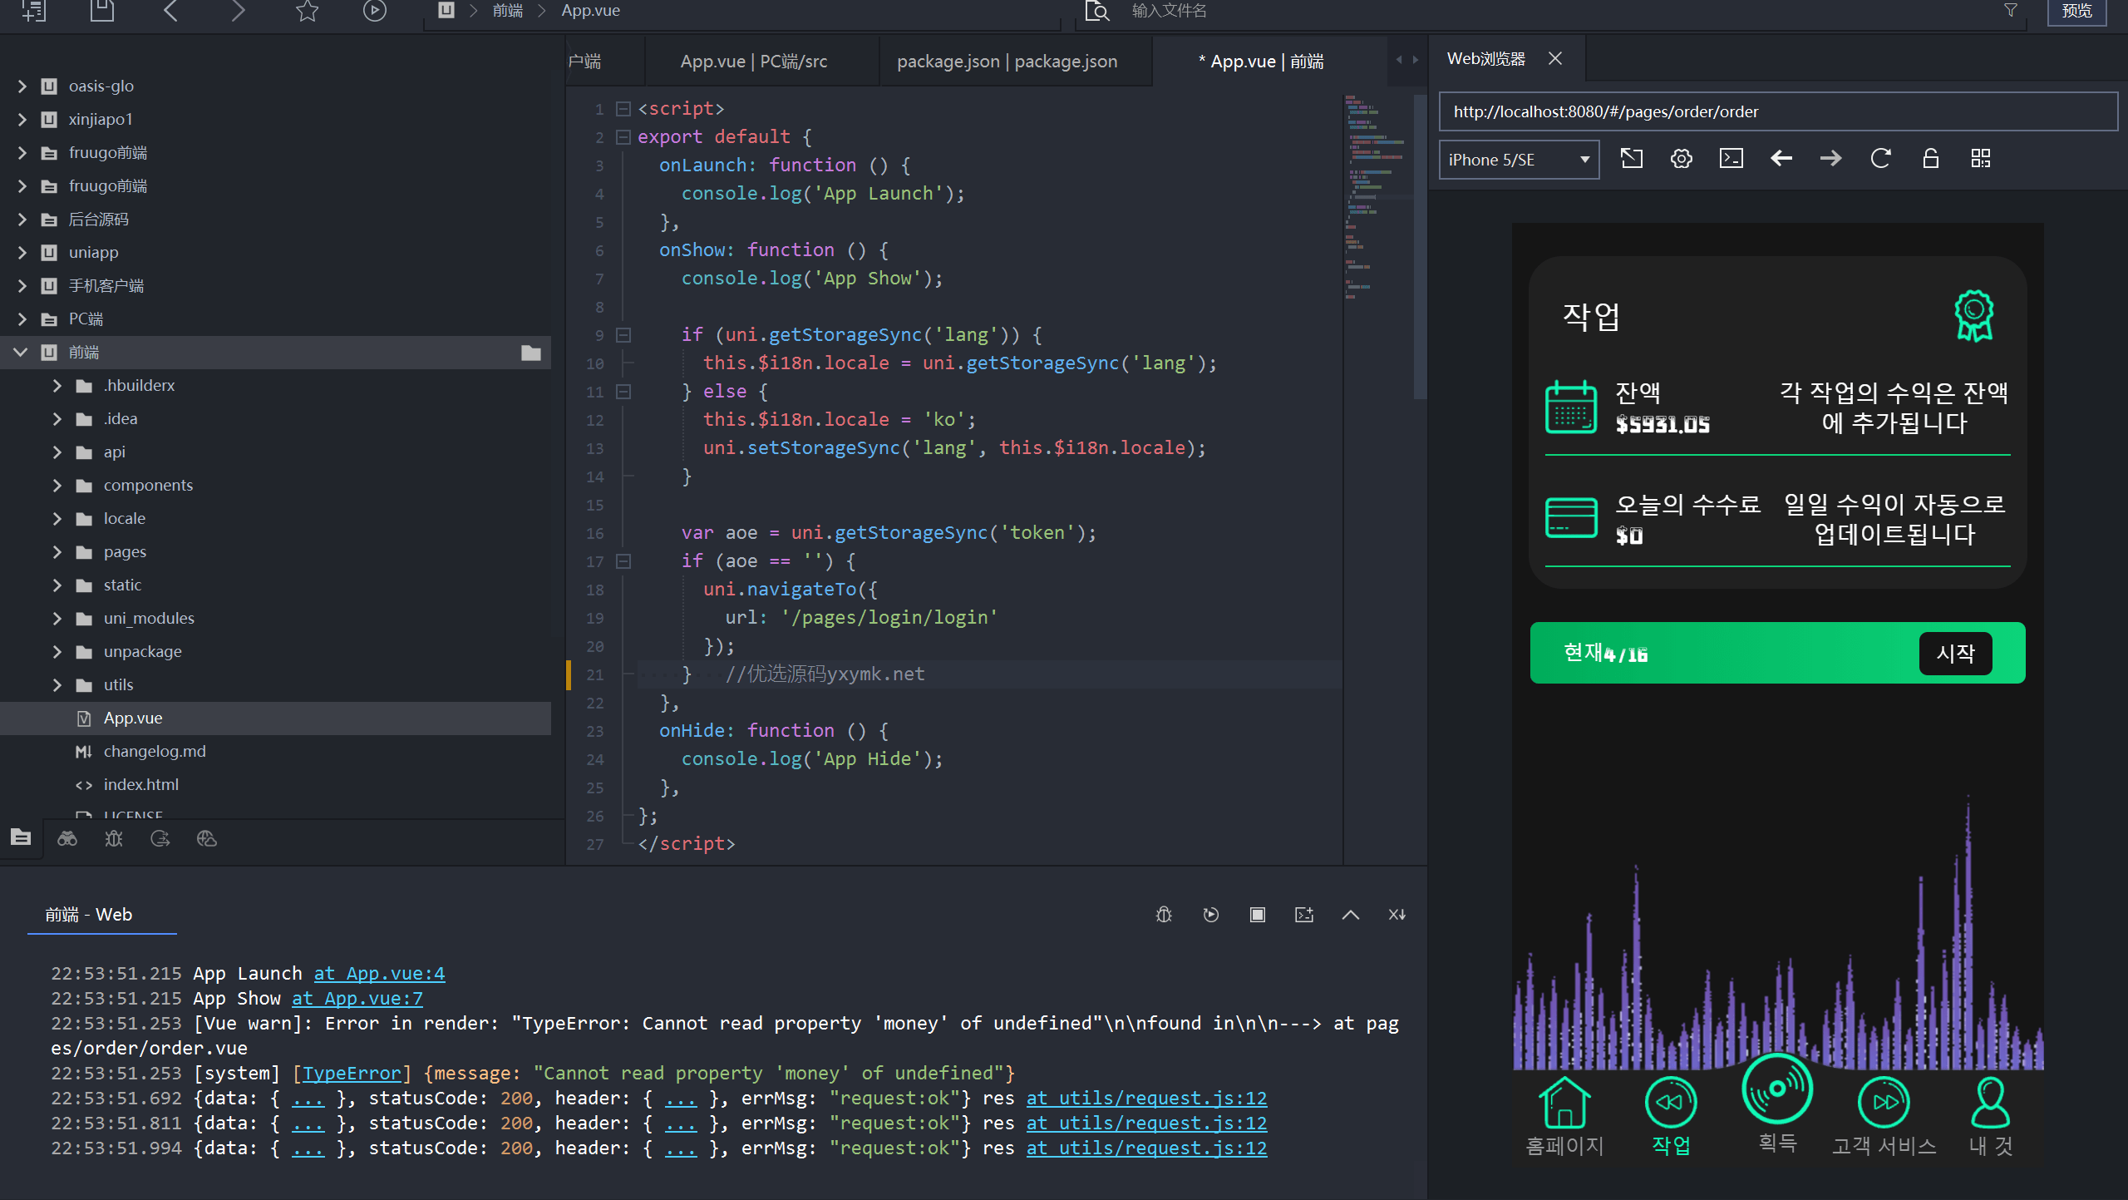Screen dimensions: 2128x1200
Task: Click the stop run icon in console panel
Action: click(x=1257, y=915)
